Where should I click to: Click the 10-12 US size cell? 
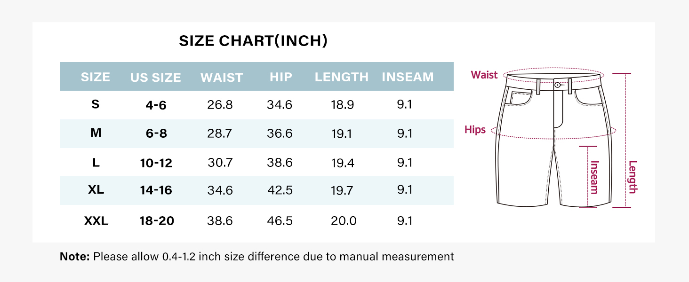click(x=155, y=164)
